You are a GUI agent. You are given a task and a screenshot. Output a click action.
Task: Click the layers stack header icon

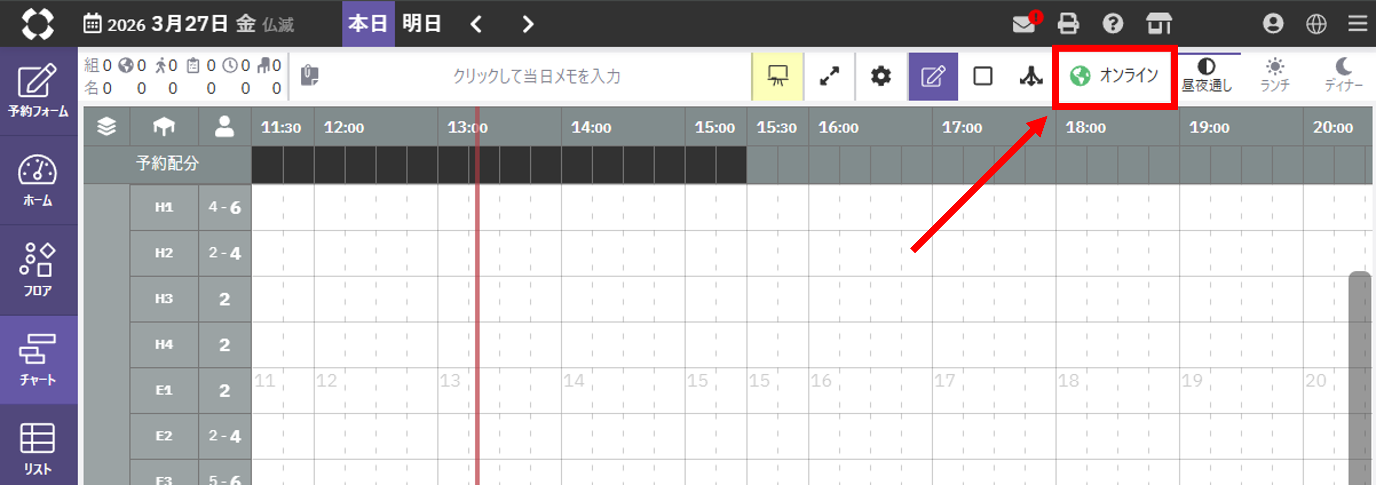click(x=106, y=126)
